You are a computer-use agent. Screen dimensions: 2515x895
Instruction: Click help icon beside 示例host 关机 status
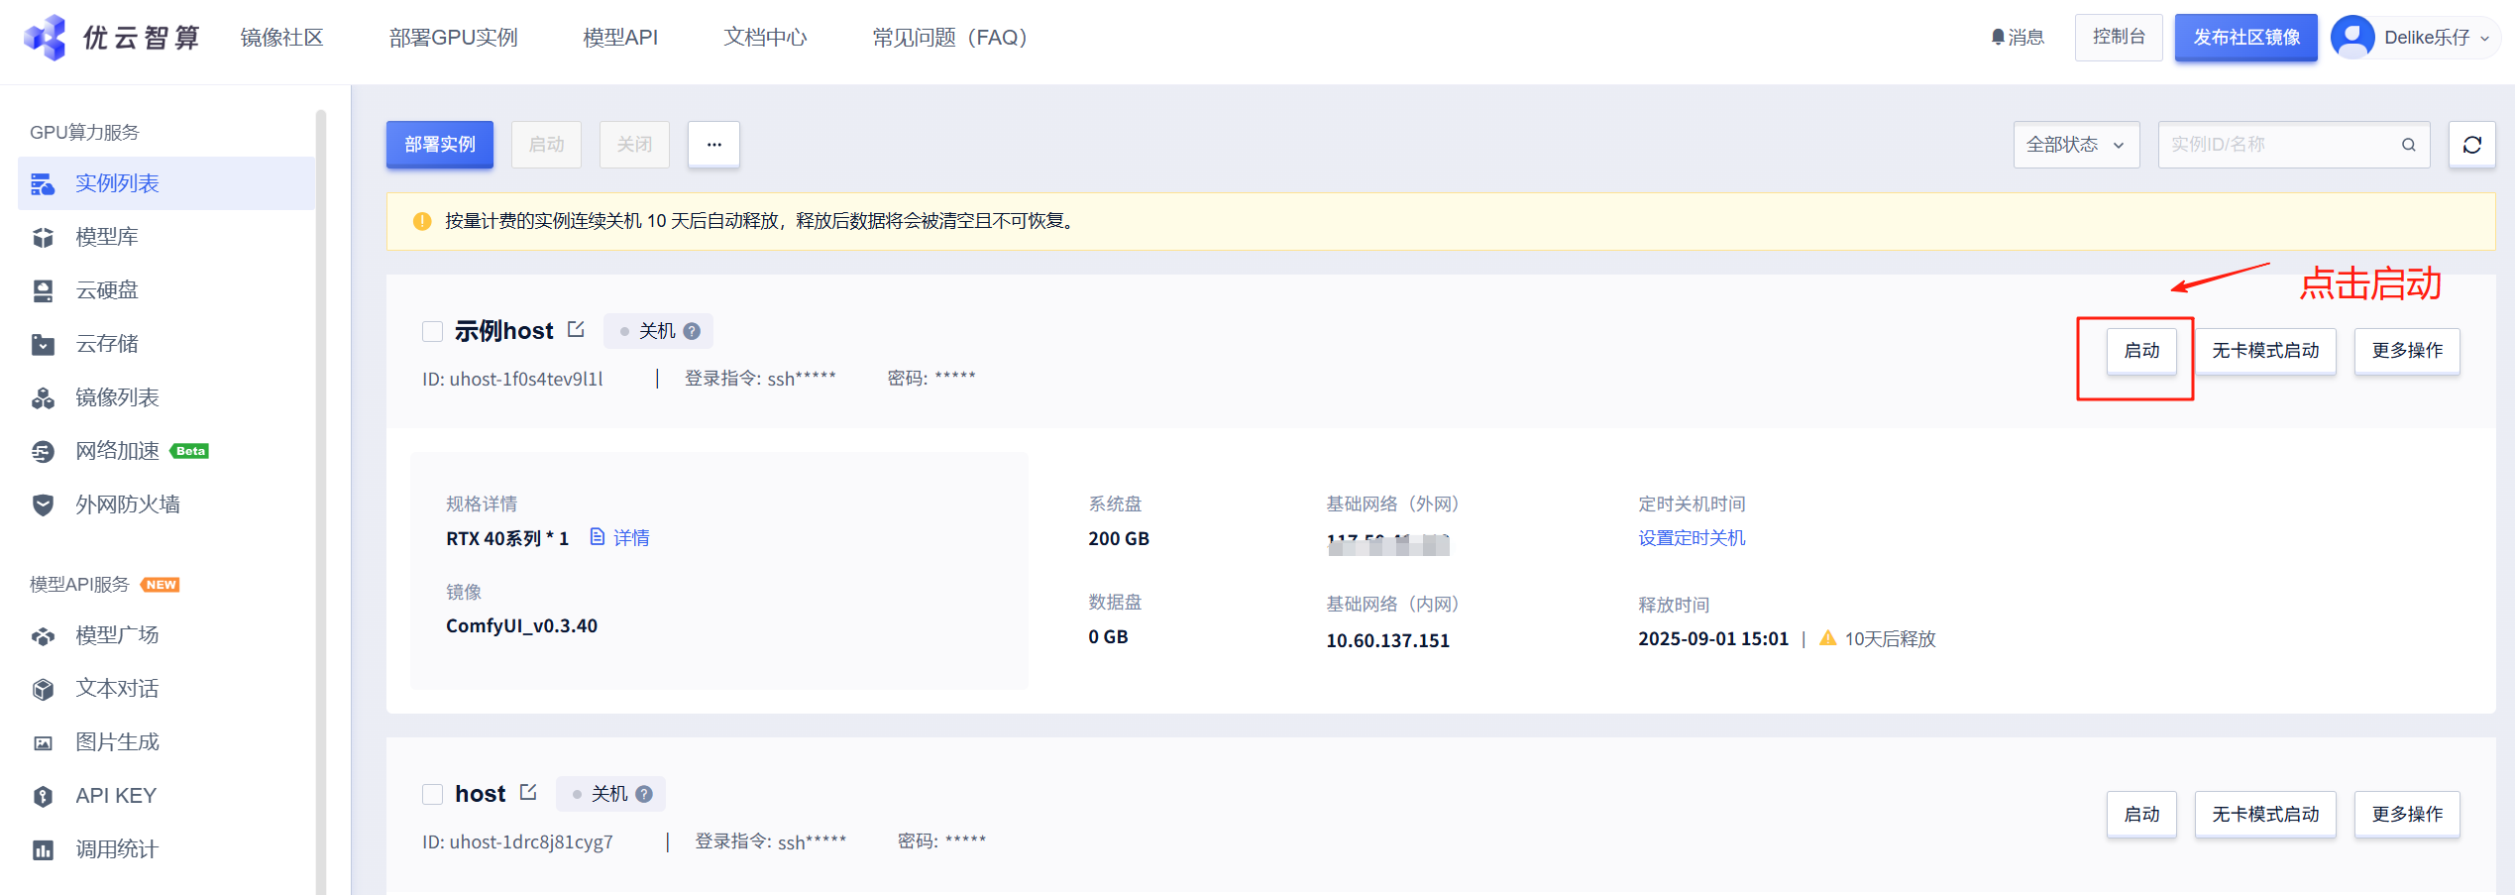pos(692,331)
